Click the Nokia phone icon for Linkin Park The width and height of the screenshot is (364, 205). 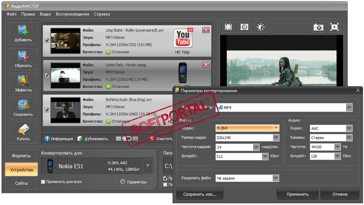click(x=183, y=73)
